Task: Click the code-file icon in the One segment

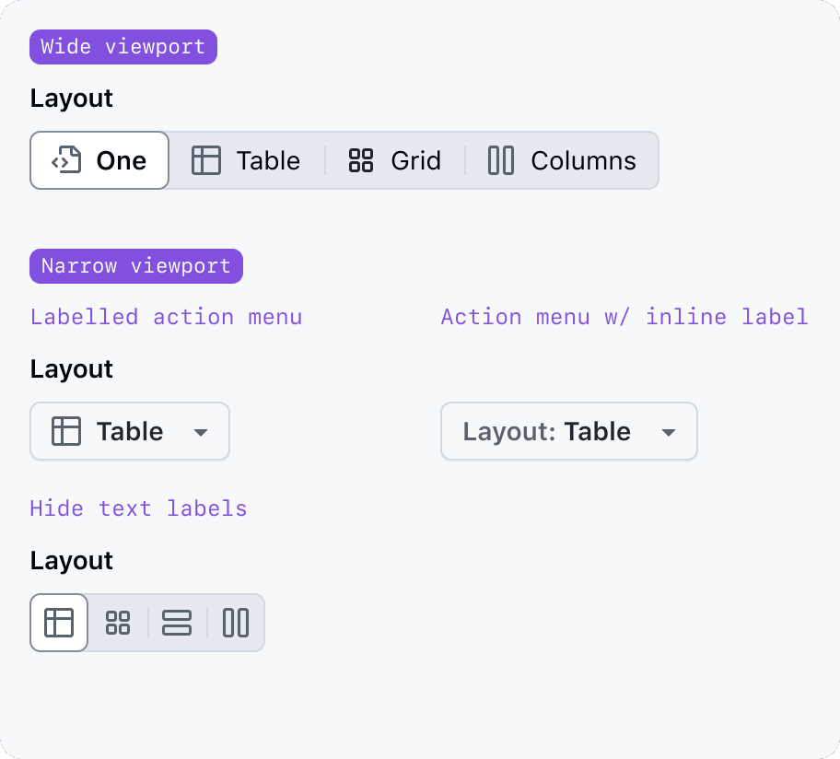Action: [x=66, y=160]
